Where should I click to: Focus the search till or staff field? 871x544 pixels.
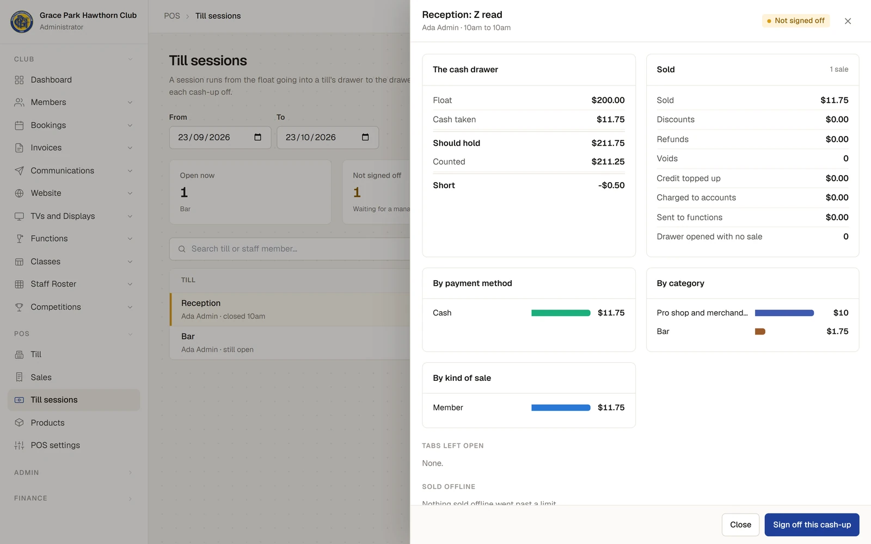pos(290,249)
